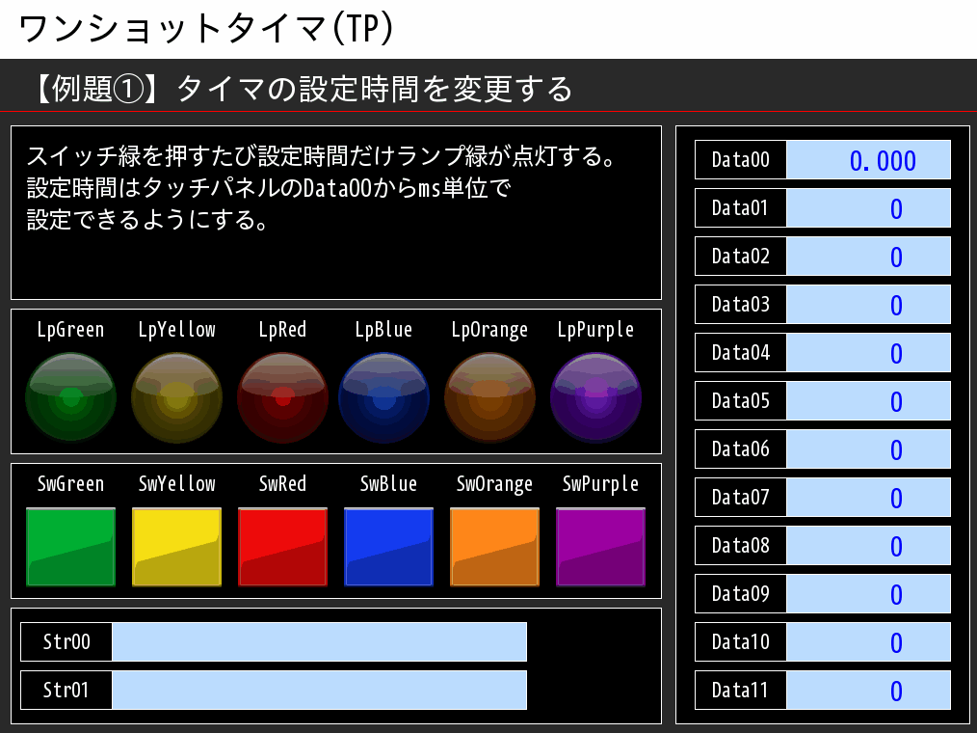Click the description line スイッチ緑を押すたび設定時間だけランプ緑が点灯する。
This screenshot has height=733, width=977.
(x=321, y=156)
